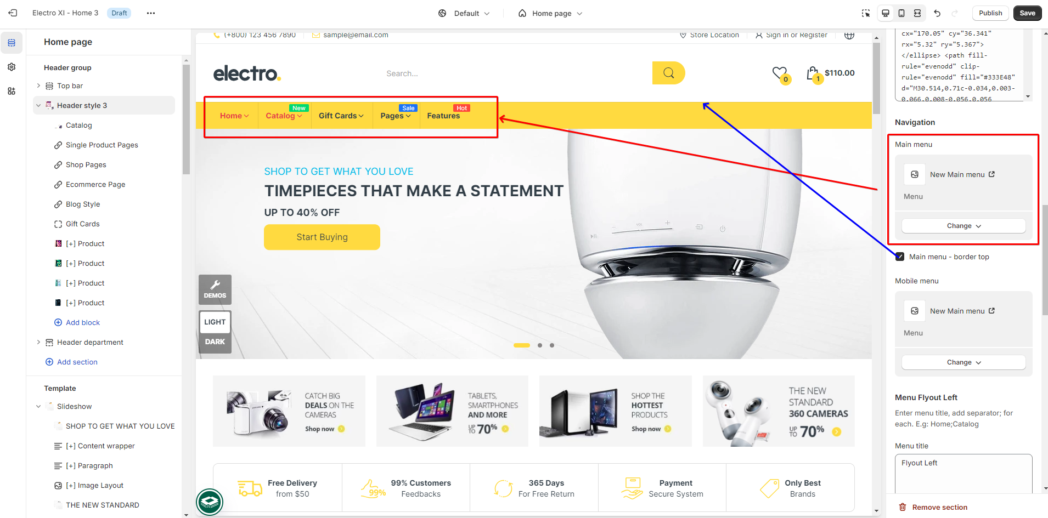Collapse the Header style 3 section
This screenshot has height=518, width=1048.
click(x=38, y=105)
